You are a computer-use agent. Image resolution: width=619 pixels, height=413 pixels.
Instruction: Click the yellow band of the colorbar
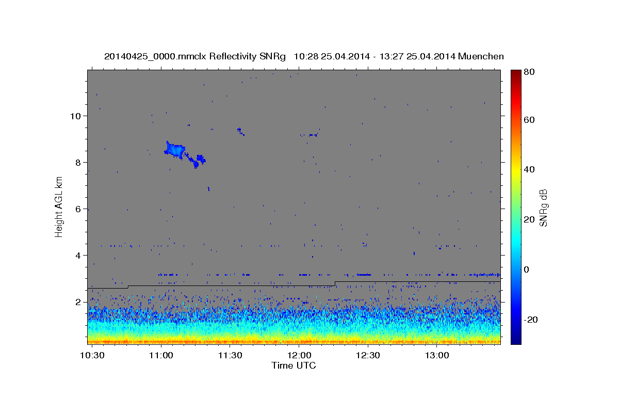[x=516, y=170]
